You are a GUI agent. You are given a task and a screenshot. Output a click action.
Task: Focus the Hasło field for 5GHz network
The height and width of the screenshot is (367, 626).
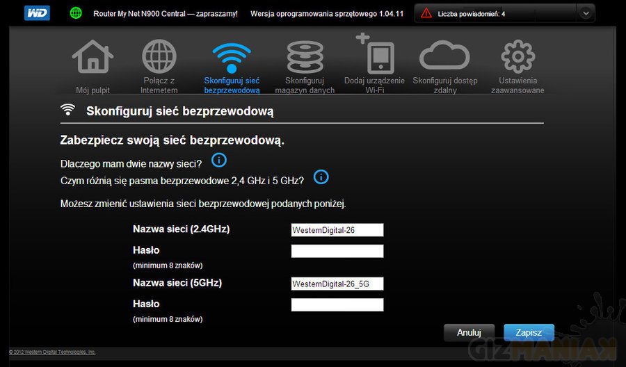(337, 304)
